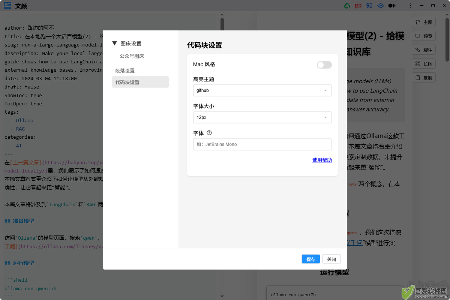Click 'date: 2024-03-04 11:18:00' line in editor
450x300 pixels.
pos(40,78)
